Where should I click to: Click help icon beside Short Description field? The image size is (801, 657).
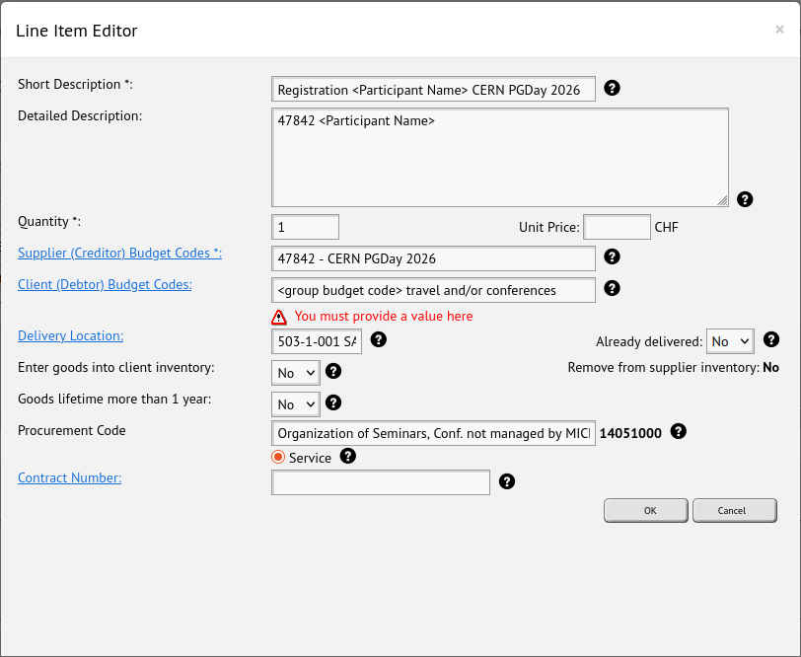(x=612, y=89)
